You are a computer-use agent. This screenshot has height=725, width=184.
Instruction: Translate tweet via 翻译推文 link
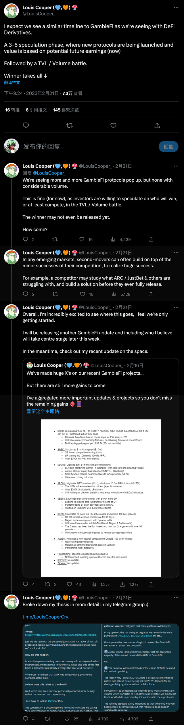click(x=12, y=83)
